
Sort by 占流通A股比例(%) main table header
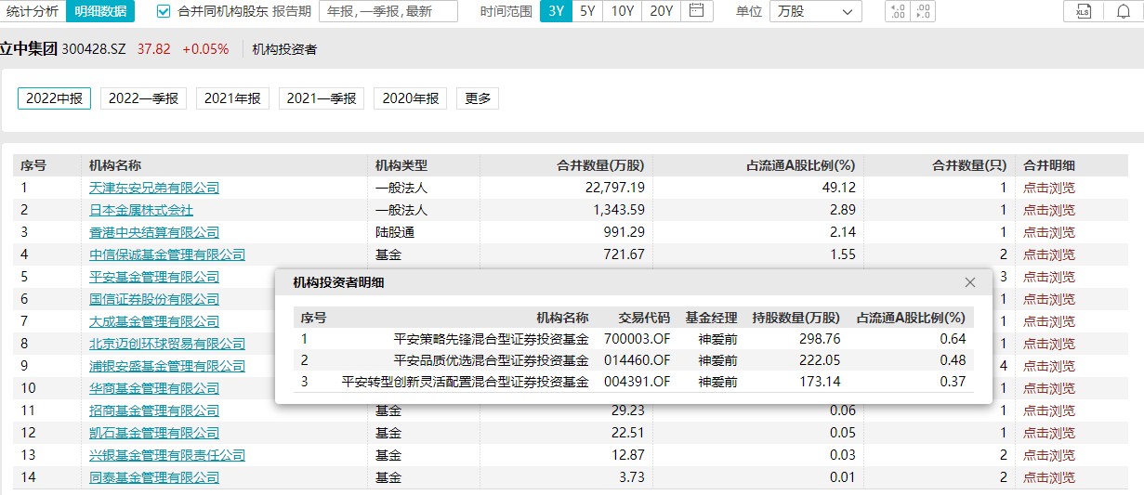coord(800,165)
